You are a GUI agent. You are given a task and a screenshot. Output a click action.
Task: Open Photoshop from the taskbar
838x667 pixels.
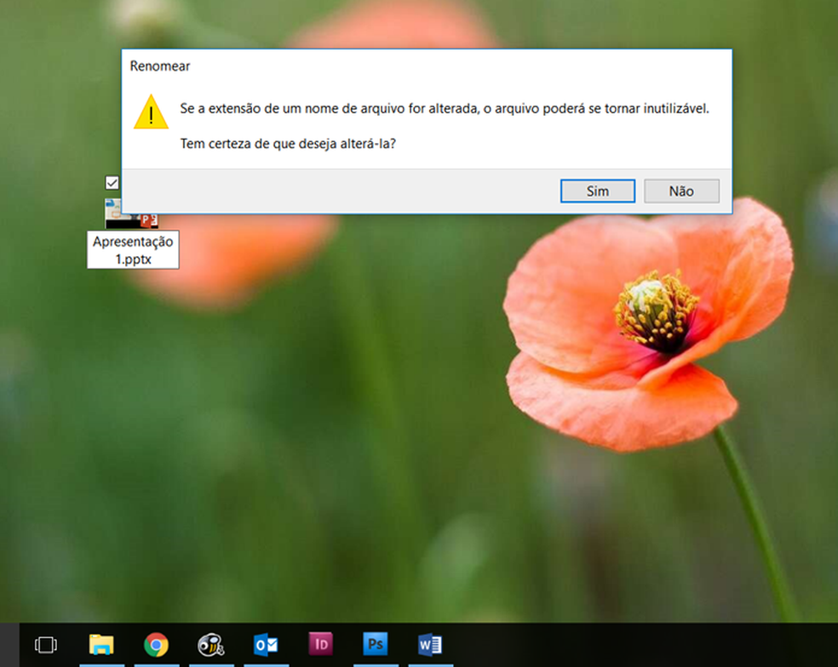tap(375, 644)
